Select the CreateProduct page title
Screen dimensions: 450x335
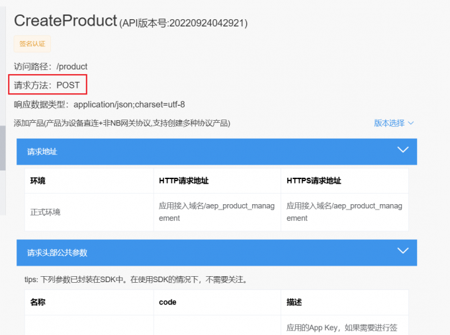(x=66, y=20)
